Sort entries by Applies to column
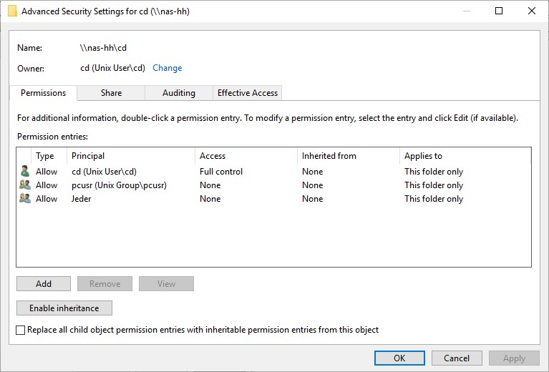 462,156
